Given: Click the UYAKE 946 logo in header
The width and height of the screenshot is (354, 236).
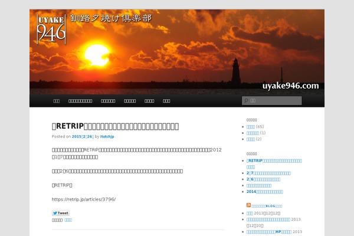Looking at the screenshot, I should click(x=51, y=29).
